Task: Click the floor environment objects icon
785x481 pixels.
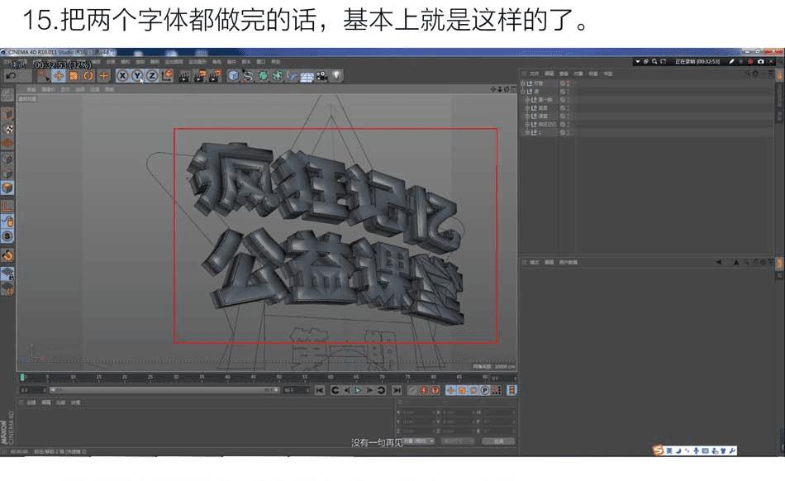Action: [307, 76]
